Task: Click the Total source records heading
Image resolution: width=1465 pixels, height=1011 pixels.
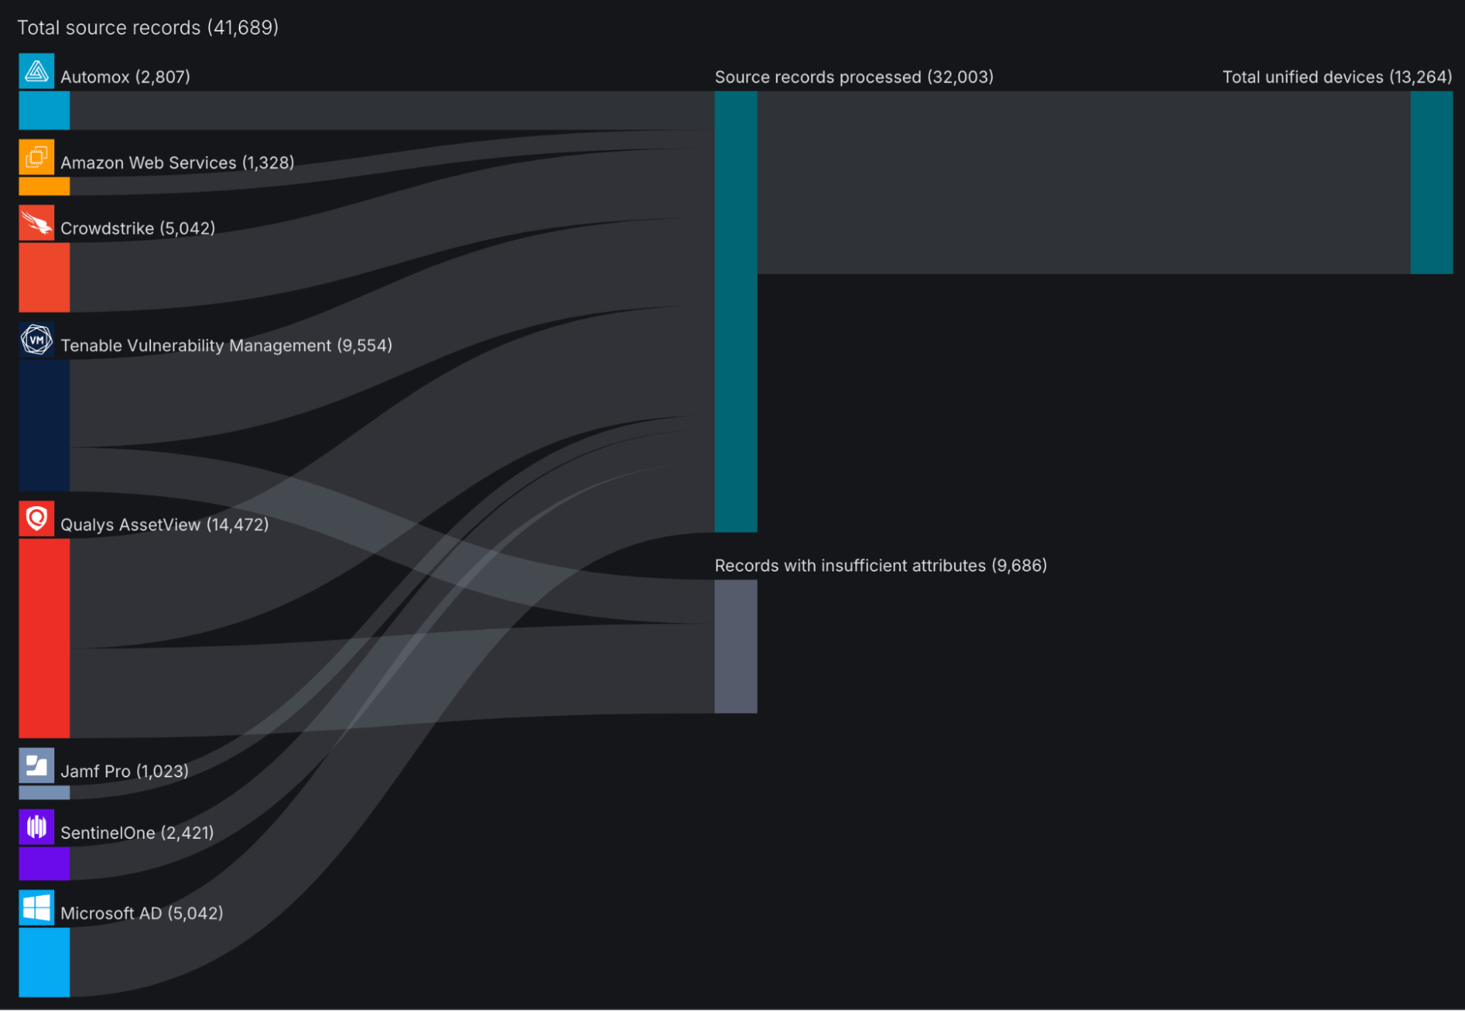Action: pyautogui.click(x=148, y=27)
